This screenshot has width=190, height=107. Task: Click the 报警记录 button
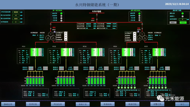[x=157, y=104]
